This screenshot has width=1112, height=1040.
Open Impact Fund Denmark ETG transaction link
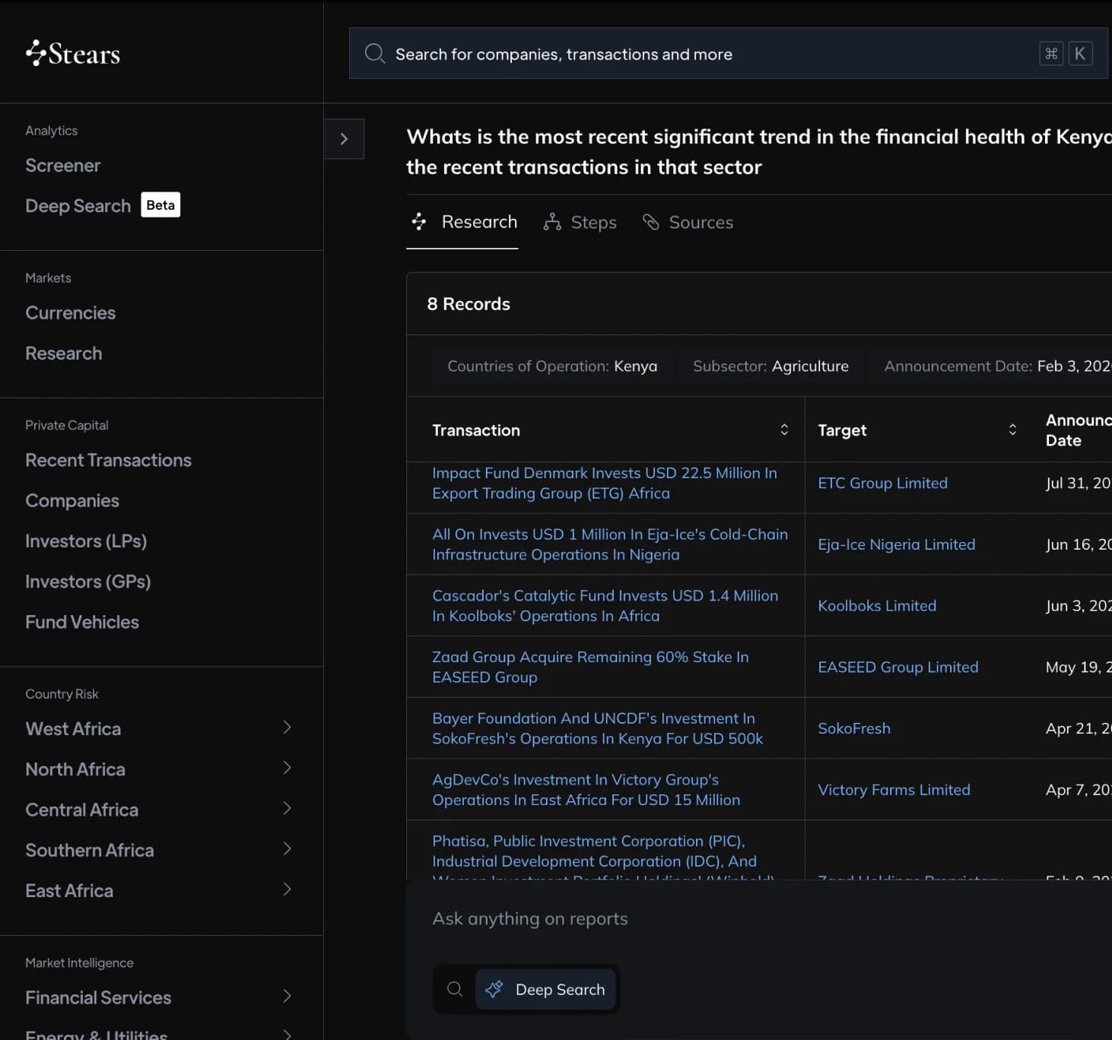pos(604,483)
